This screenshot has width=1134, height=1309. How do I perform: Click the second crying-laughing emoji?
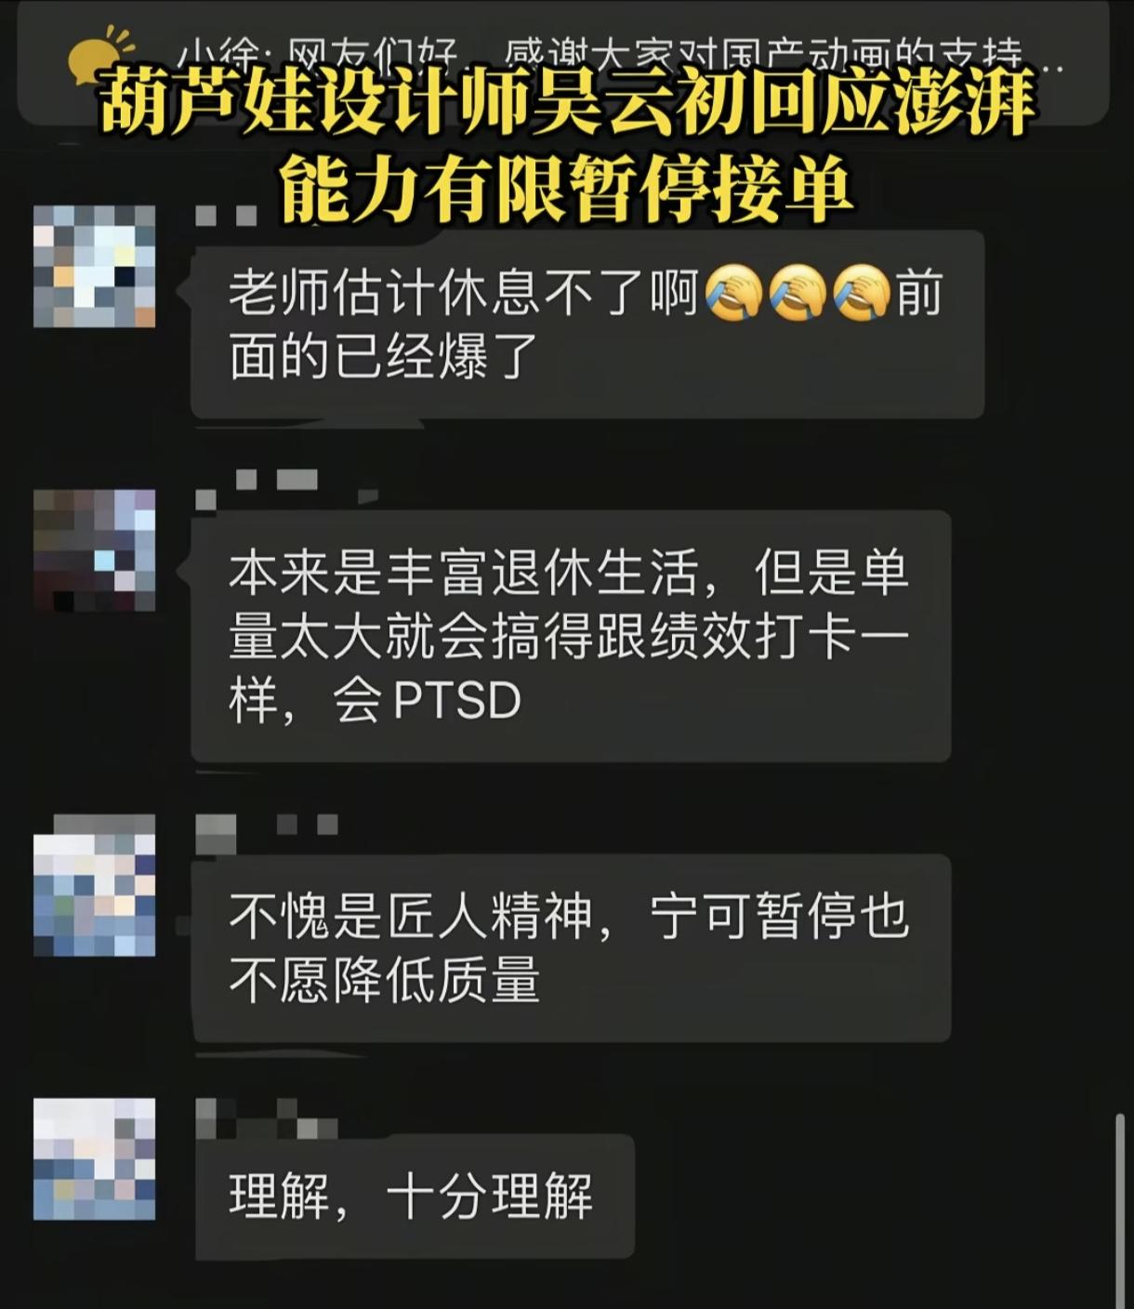click(798, 293)
